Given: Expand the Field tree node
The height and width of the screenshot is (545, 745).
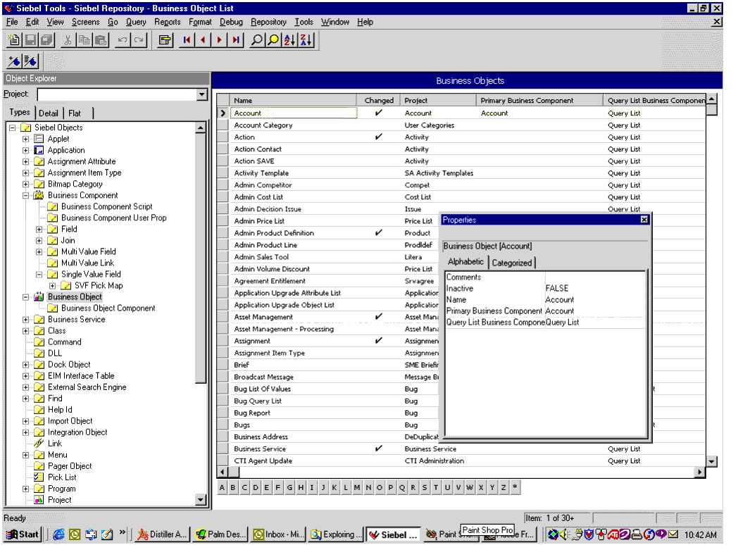Looking at the screenshot, I should click(39, 229).
